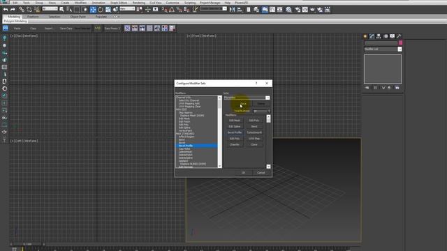Activate the Select and Manipulate tool
Image resolution: width=447 pixels, height=251 pixels.
147,10
